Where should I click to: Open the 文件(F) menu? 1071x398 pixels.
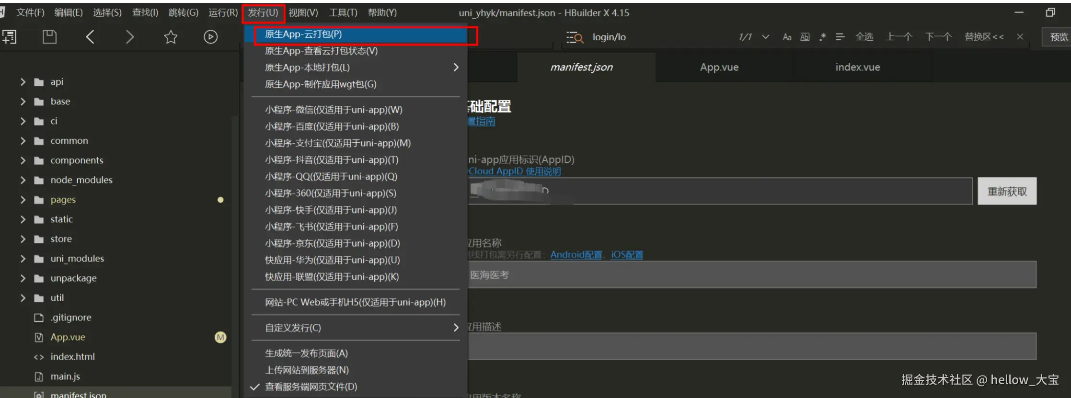pos(30,12)
